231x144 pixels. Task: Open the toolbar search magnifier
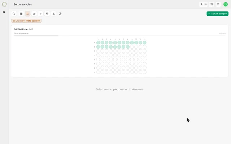click(x=14, y=14)
